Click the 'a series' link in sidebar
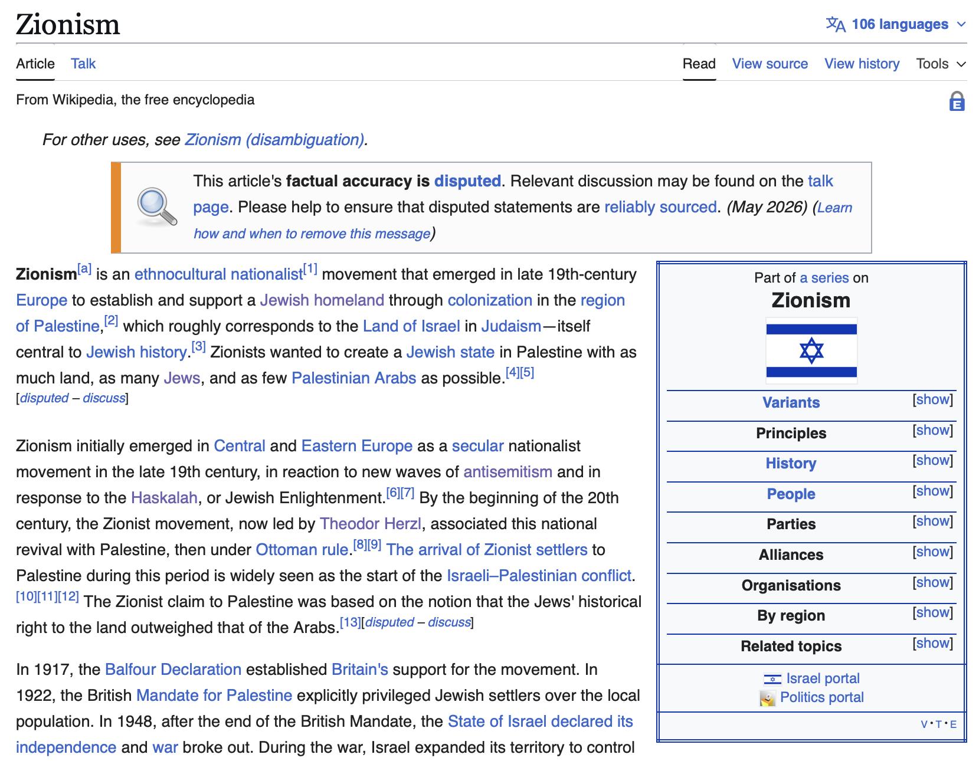Screen dimensions: 979x761 click(x=824, y=278)
